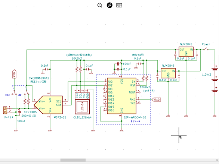Click the horizontal scrollbar thumb
This screenshot has height=164, width=219.
coord(73,160)
